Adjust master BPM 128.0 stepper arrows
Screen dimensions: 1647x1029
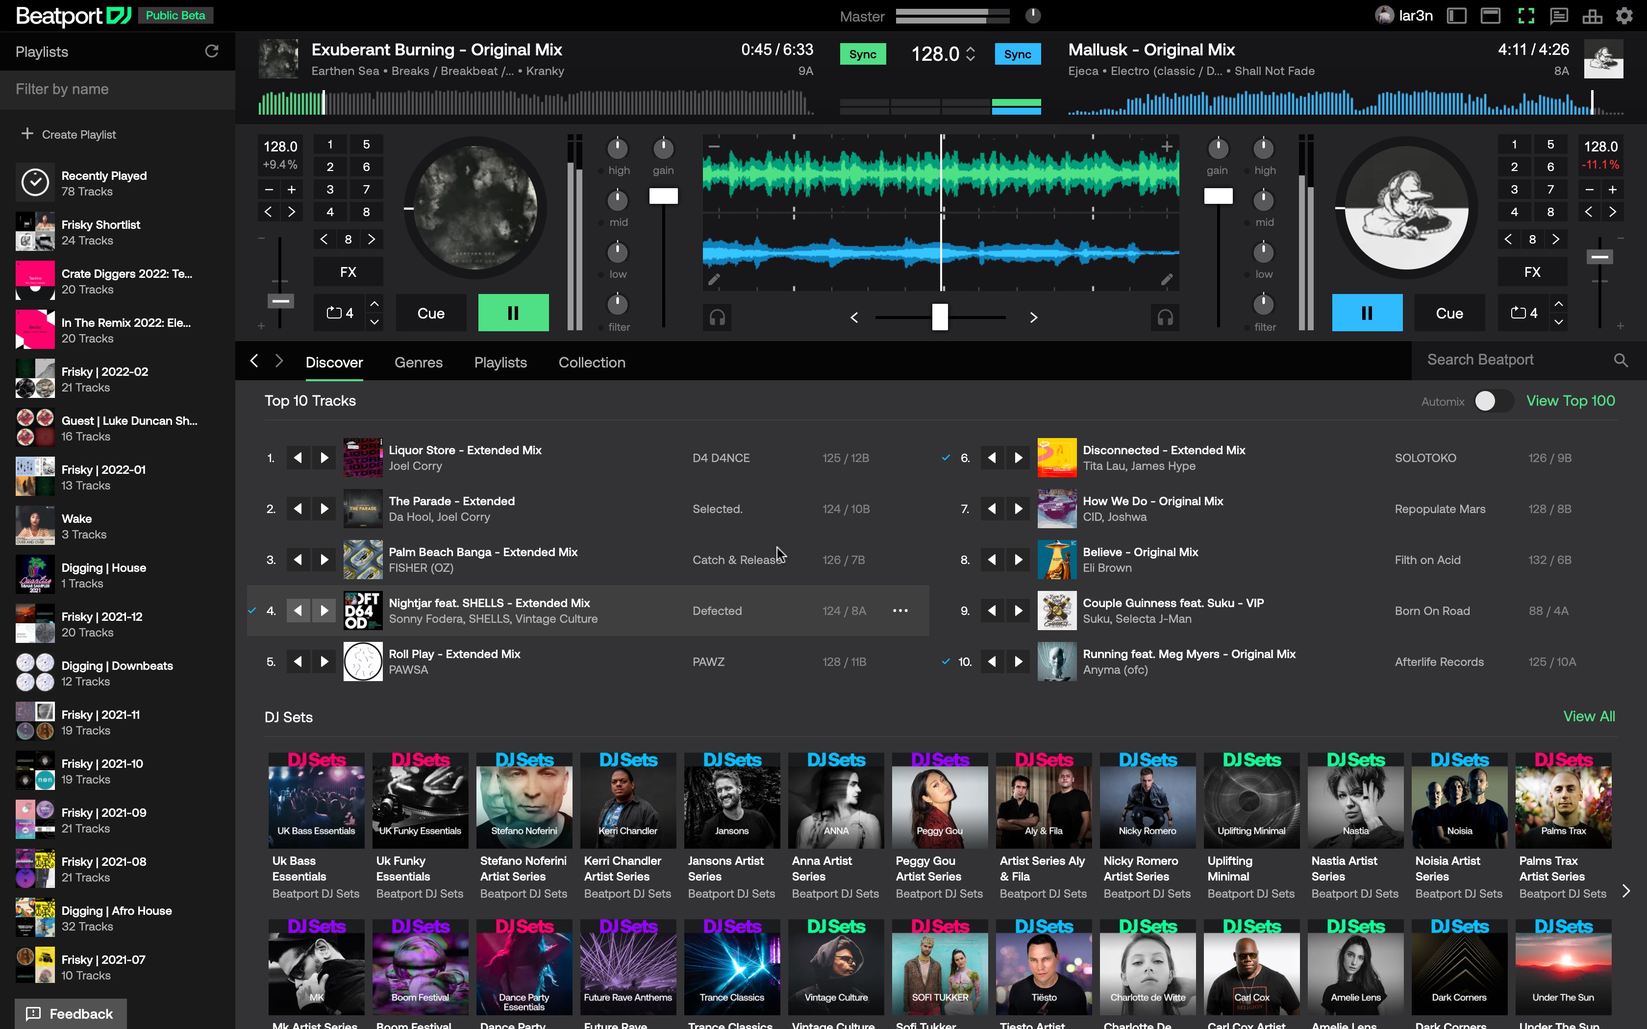click(x=971, y=54)
